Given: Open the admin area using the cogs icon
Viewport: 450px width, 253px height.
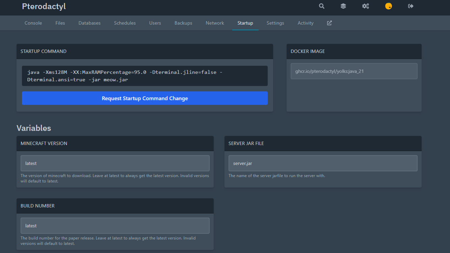Looking at the screenshot, I should tap(366, 6).
